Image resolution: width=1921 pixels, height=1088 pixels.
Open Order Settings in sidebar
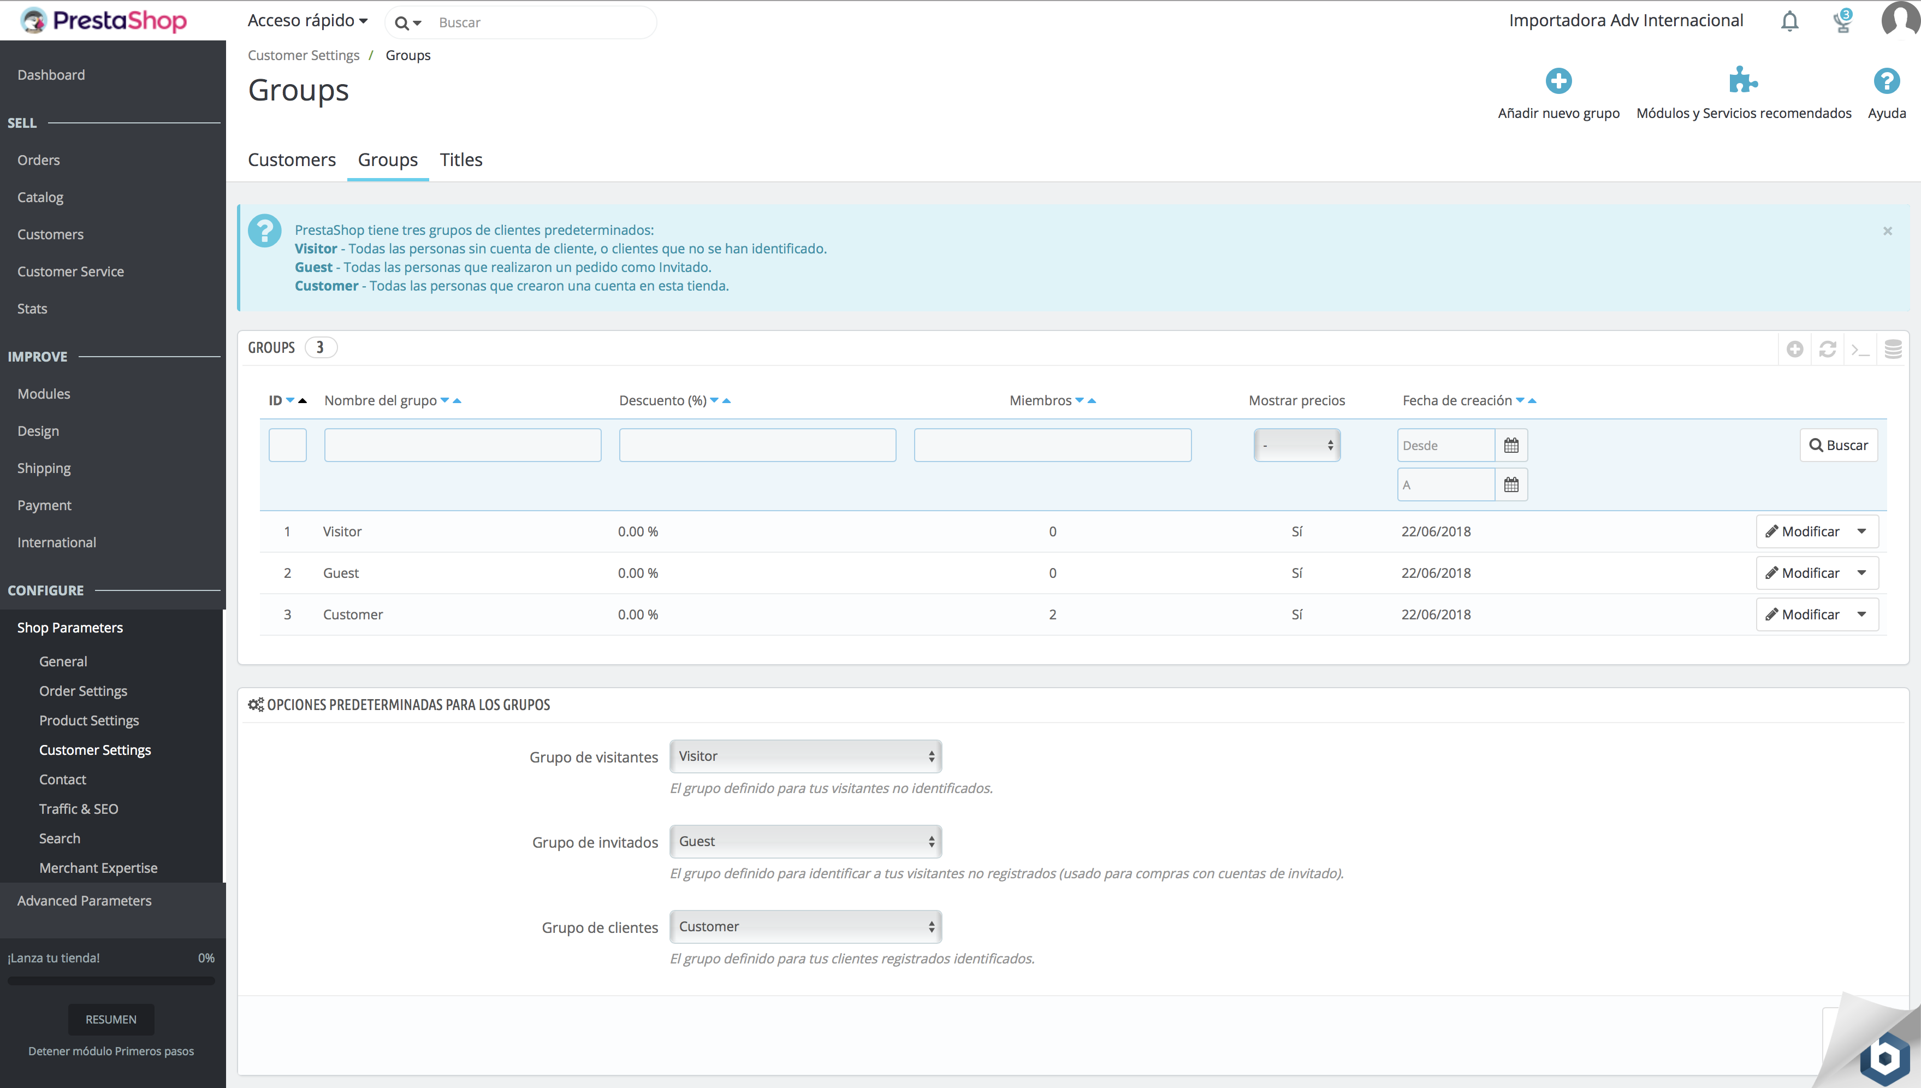tap(83, 691)
